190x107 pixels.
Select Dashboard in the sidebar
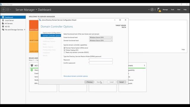tap(13, 17)
